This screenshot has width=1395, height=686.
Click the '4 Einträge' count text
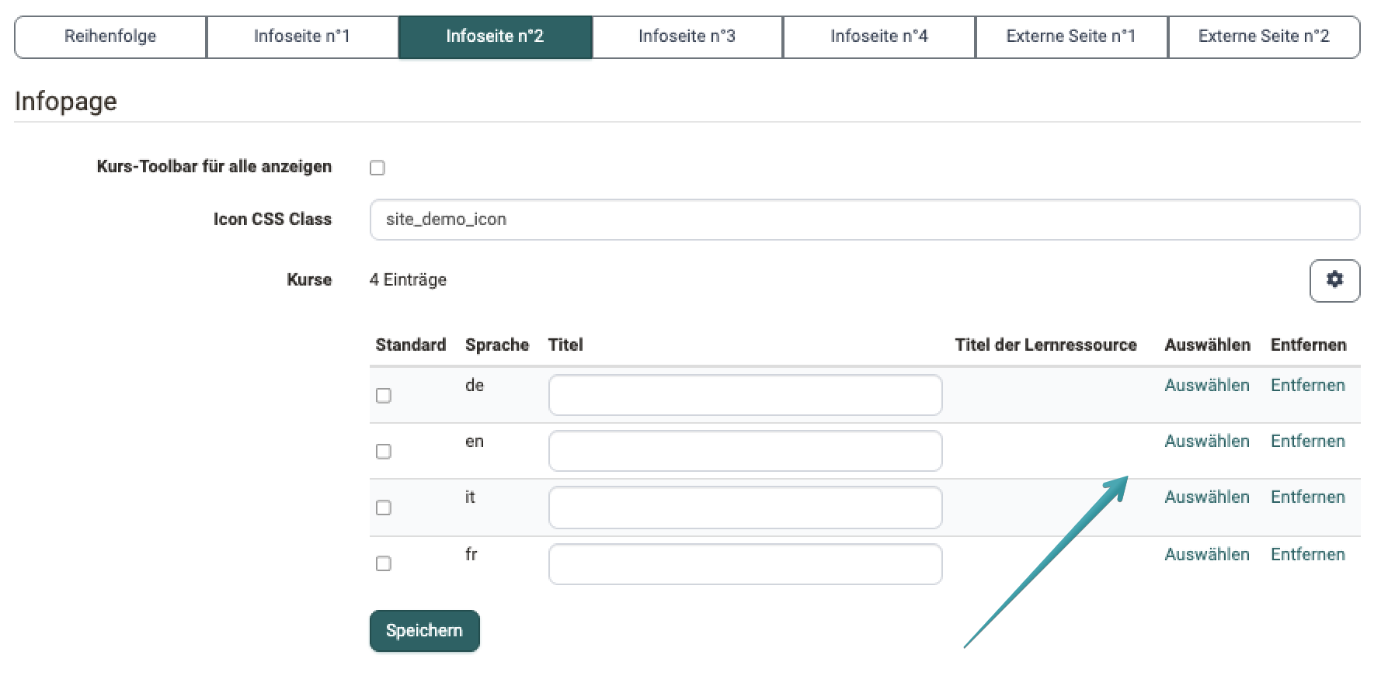click(x=409, y=280)
